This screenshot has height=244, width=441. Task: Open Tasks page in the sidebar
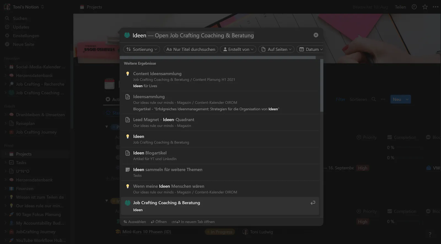pos(21,163)
